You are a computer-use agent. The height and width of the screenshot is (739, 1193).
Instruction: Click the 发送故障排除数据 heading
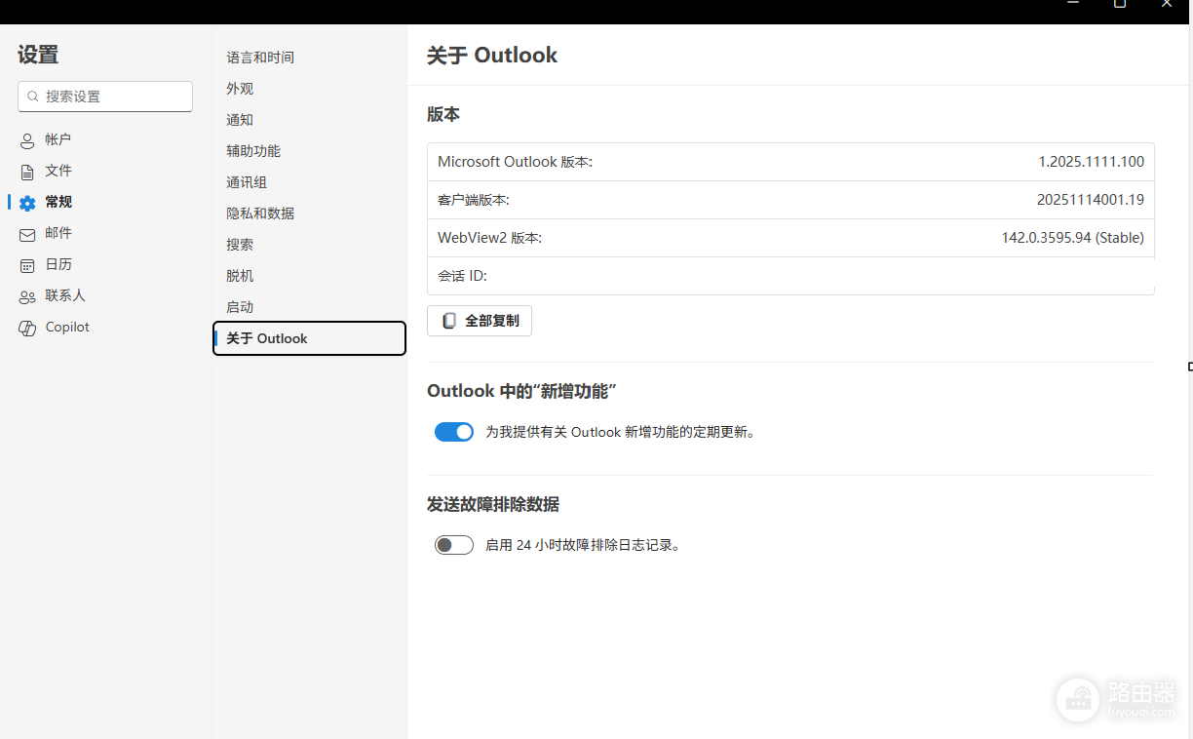point(493,504)
